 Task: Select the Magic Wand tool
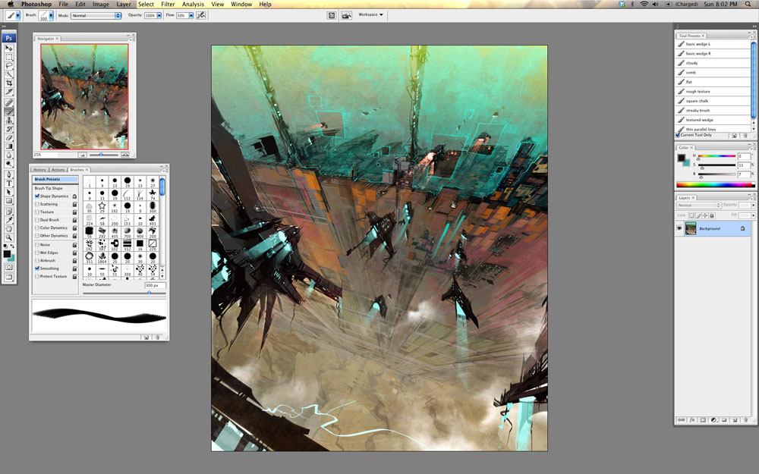[8, 74]
